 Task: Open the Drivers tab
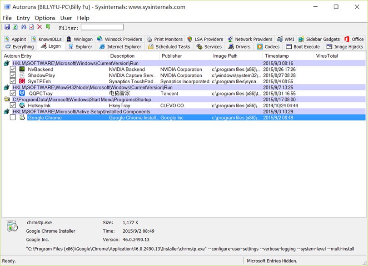pyautogui.click(x=239, y=47)
